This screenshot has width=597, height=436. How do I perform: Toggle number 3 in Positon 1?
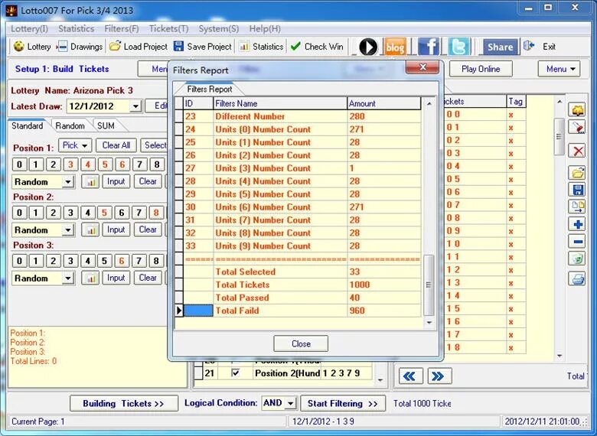(x=70, y=164)
